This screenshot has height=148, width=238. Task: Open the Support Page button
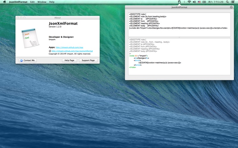coord(88,60)
